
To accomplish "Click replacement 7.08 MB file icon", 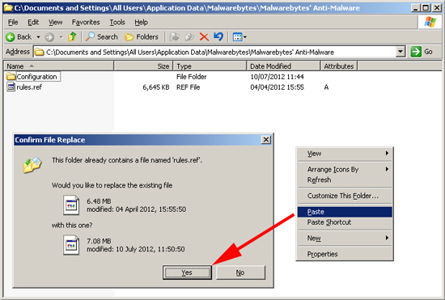I will tap(71, 245).
